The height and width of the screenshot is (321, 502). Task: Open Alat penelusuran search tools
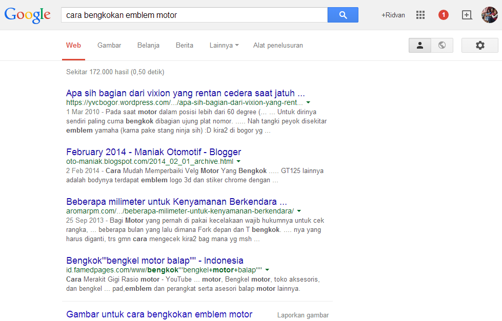coord(278,46)
